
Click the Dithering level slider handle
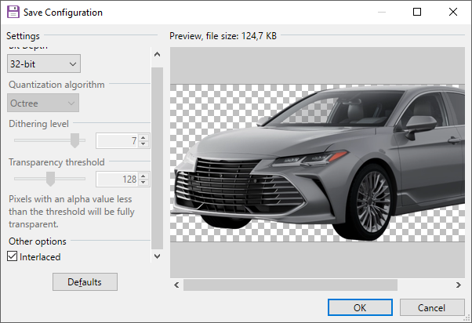pos(75,140)
